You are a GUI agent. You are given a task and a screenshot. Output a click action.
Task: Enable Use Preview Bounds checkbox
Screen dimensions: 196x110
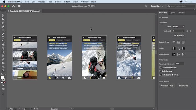click(160, 67)
